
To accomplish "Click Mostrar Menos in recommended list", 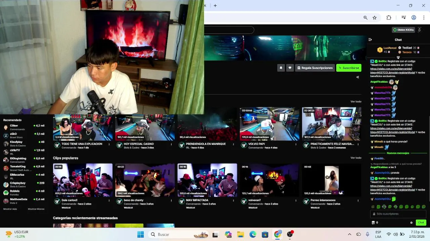I will click(x=36, y=209).
